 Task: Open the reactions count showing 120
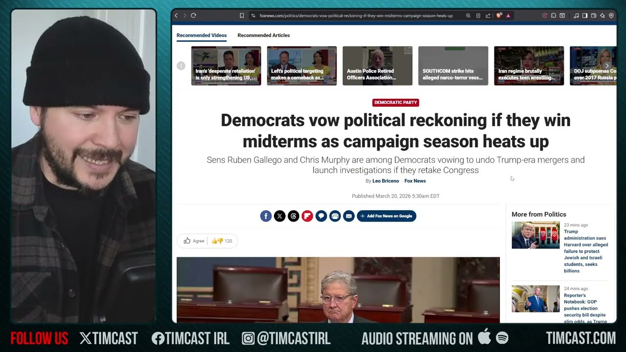[223, 241]
